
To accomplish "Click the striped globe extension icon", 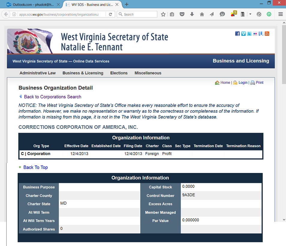I will point(259,14).
